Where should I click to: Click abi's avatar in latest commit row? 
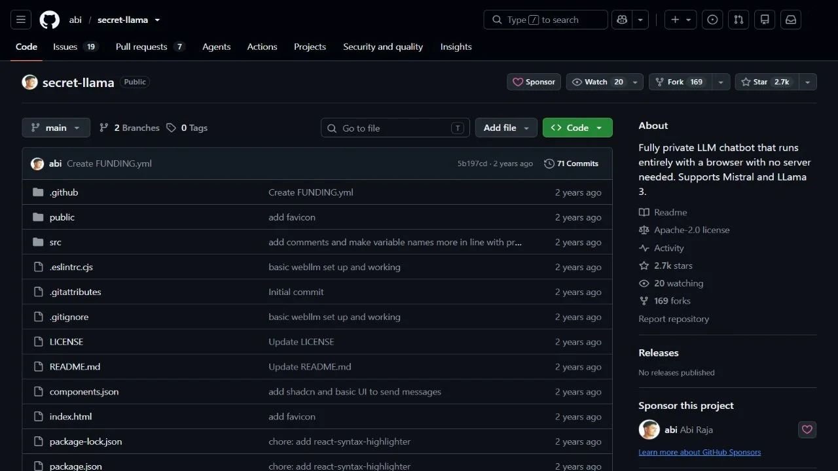click(37, 164)
